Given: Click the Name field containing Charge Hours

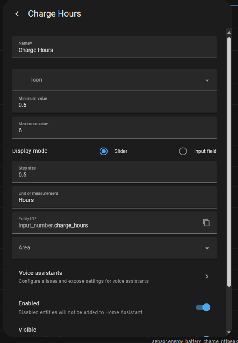Looking at the screenshot, I should tap(114, 50).
